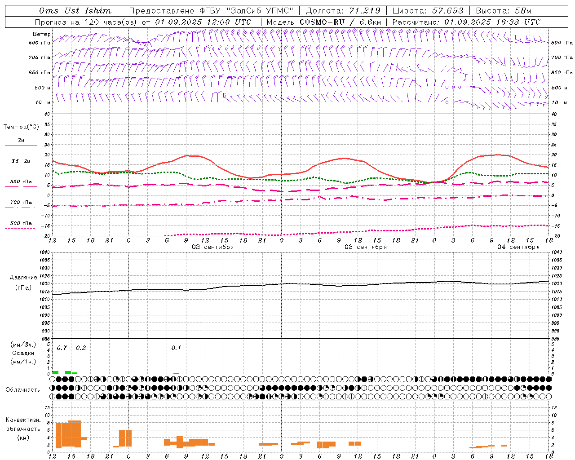Click the Тем-ра(°C) temperature axis title
The height and width of the screenshot is (460, 575).
21,127
